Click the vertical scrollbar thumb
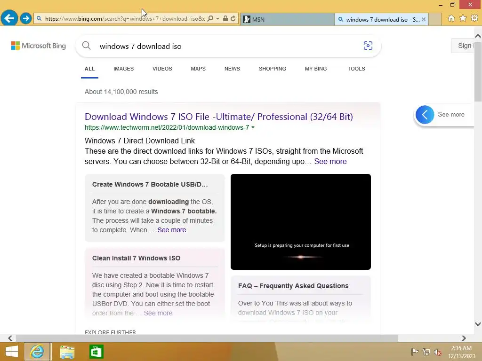The height and width of the screenshot is (361, 482). tap(478, 71)
